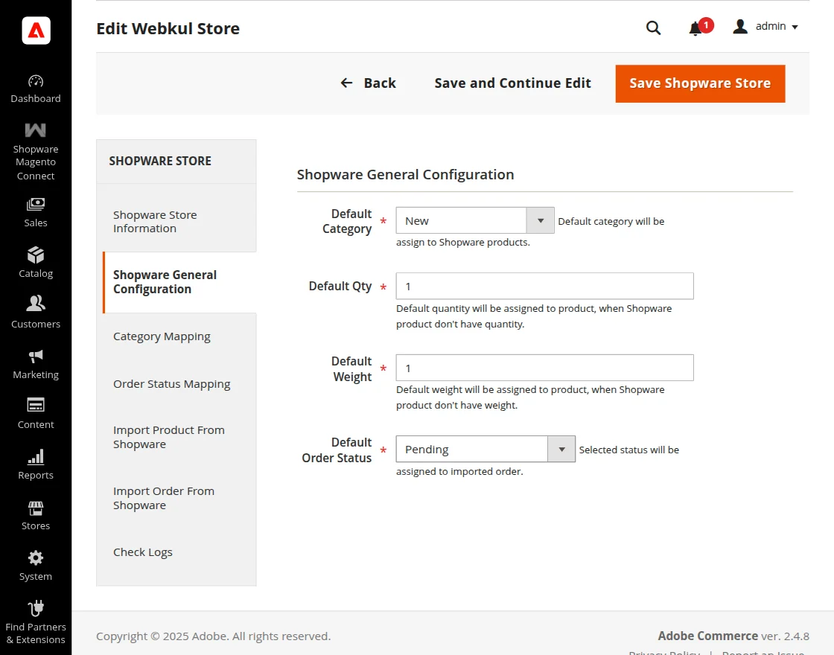Open the Sales menu icon
834x655 pixels.
tap(35, 206)
